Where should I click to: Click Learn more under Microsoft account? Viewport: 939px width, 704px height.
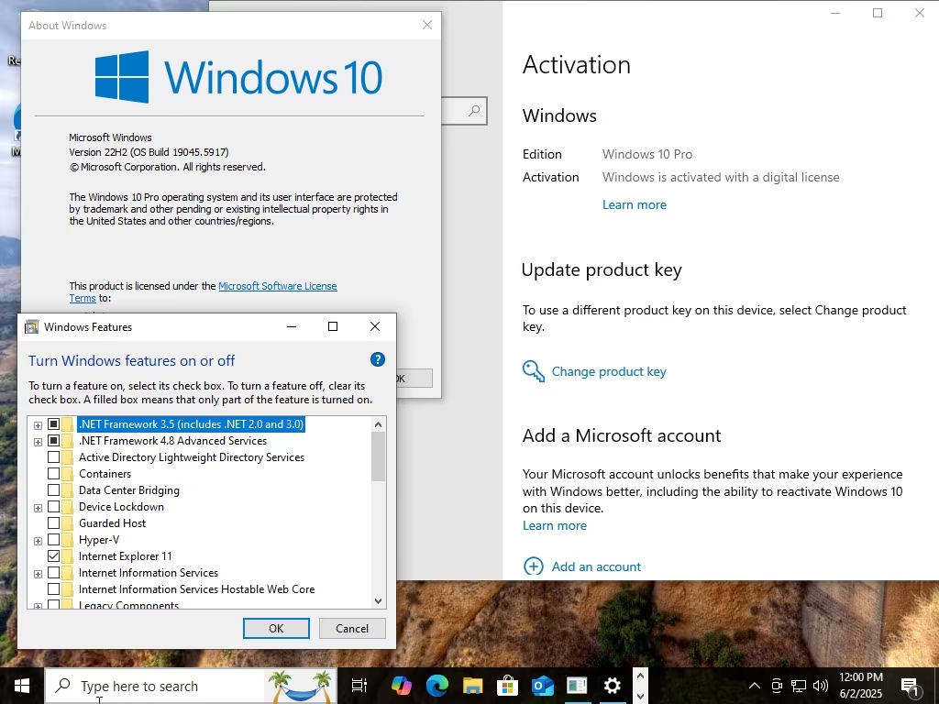pyautogui.click(x=555, y=525)
